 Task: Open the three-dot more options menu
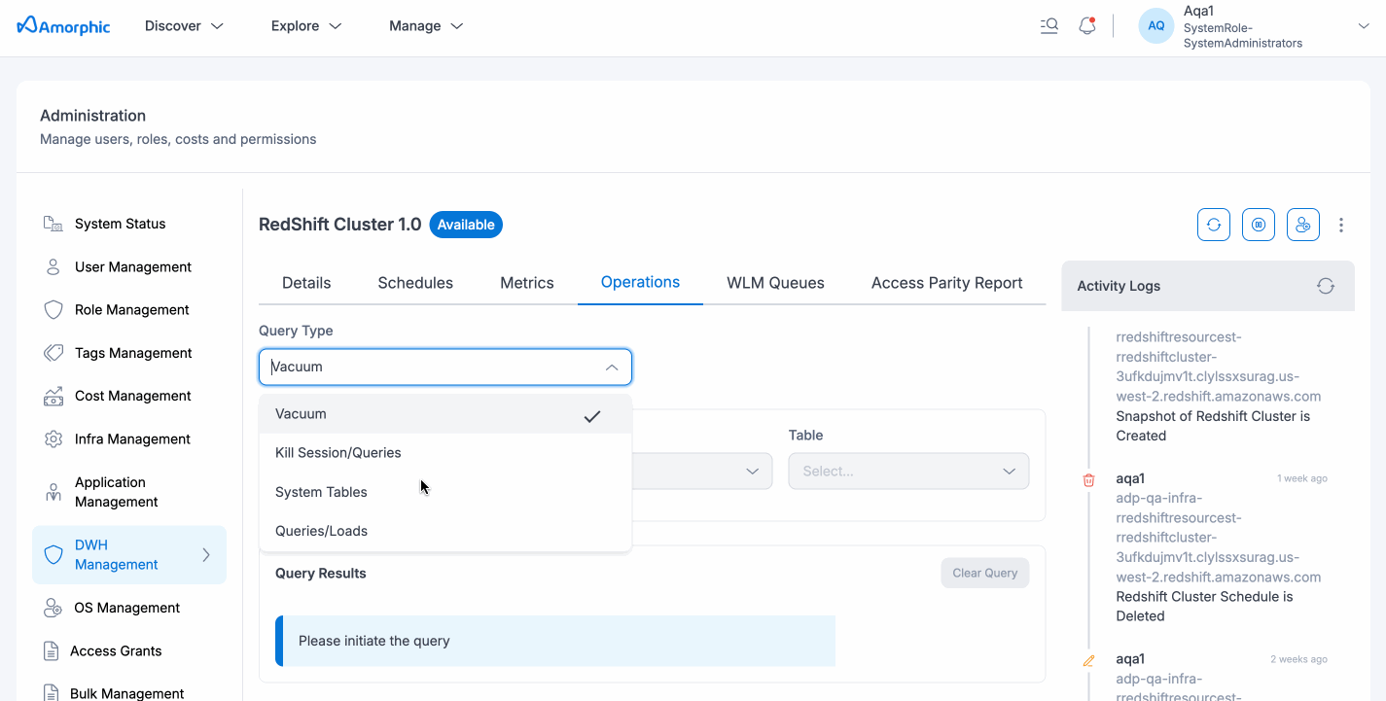(x=1341, y=225)
